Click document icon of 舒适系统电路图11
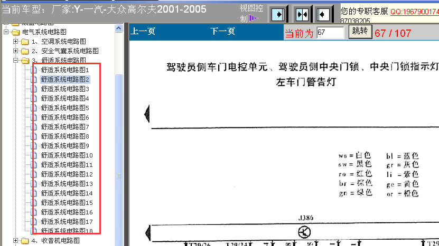439x246 pixels. tap(34, 165)
